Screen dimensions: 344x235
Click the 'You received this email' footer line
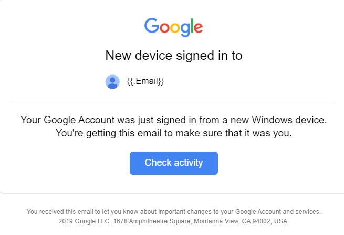pyautogui.click(x=173, y=212)
